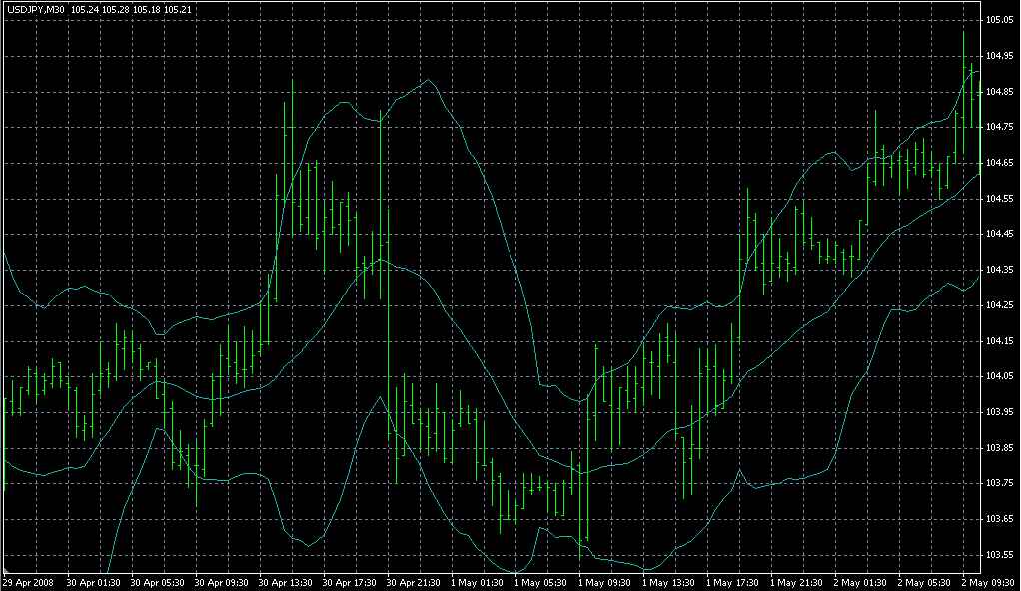Click the 2 May 09:30 time label

click(987, 581)
